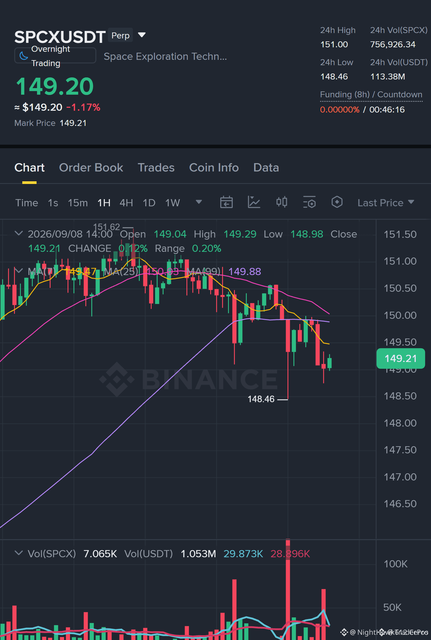Click the 149.21 current price tag
Image resolution: width=431 pixels, height=640 pixels.
click(x=400, y=358)
